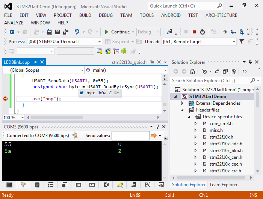
Task: Open the ARCHITECTURE menu
Action: click(221, 15)
